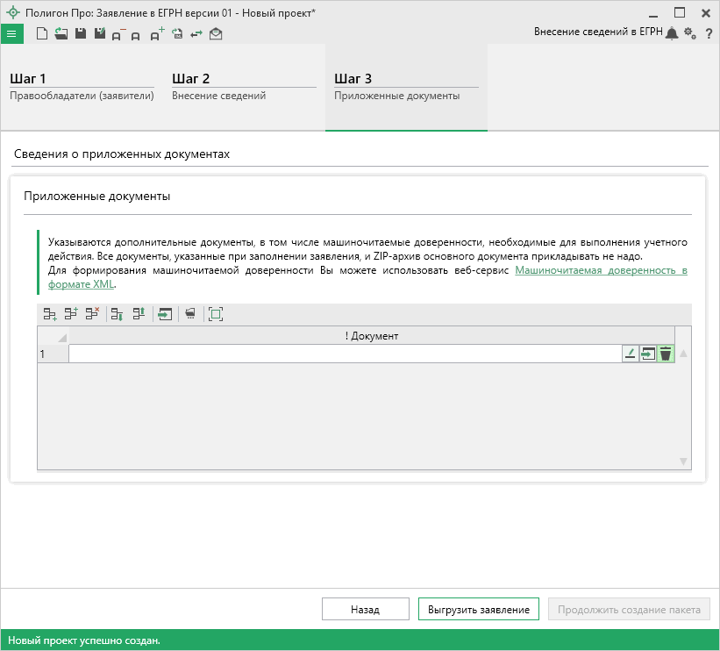Screen dimensions: 720x651
Task: Go to Шаг 2 Внесение сведений tab
Action: coord(244,87)
